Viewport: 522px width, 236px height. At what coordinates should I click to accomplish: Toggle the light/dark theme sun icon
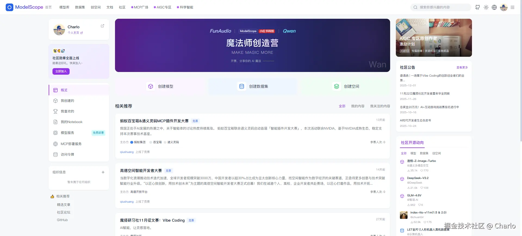[x=486, y=7]
